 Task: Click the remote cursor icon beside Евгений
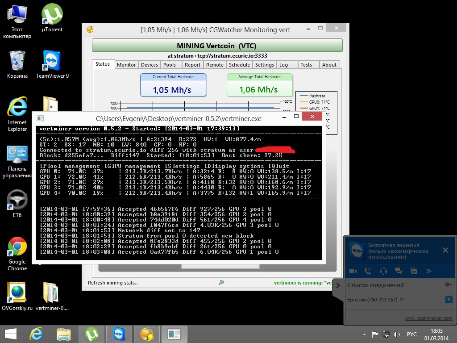(x=449, y=299)
